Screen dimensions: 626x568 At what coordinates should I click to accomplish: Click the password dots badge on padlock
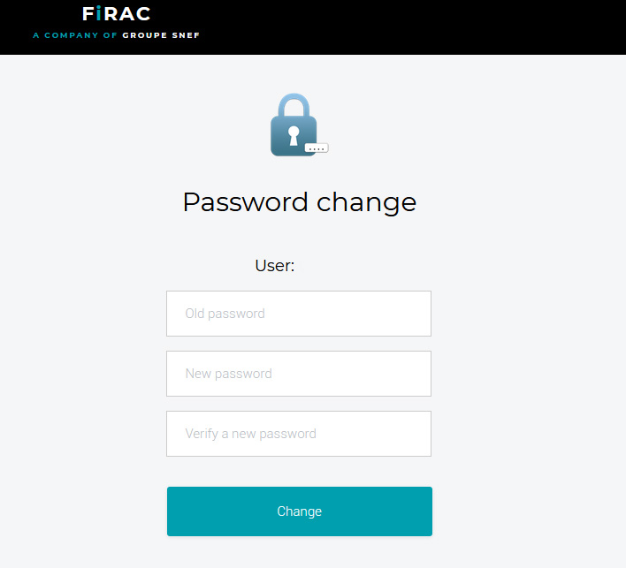317,148
